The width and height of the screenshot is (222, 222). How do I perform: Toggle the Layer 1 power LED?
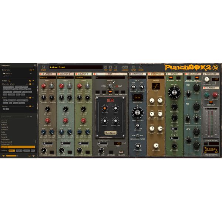(41, 74)
